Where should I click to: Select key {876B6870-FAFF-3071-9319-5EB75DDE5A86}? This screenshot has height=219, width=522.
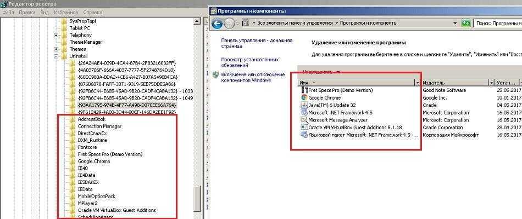click(126, 84)
